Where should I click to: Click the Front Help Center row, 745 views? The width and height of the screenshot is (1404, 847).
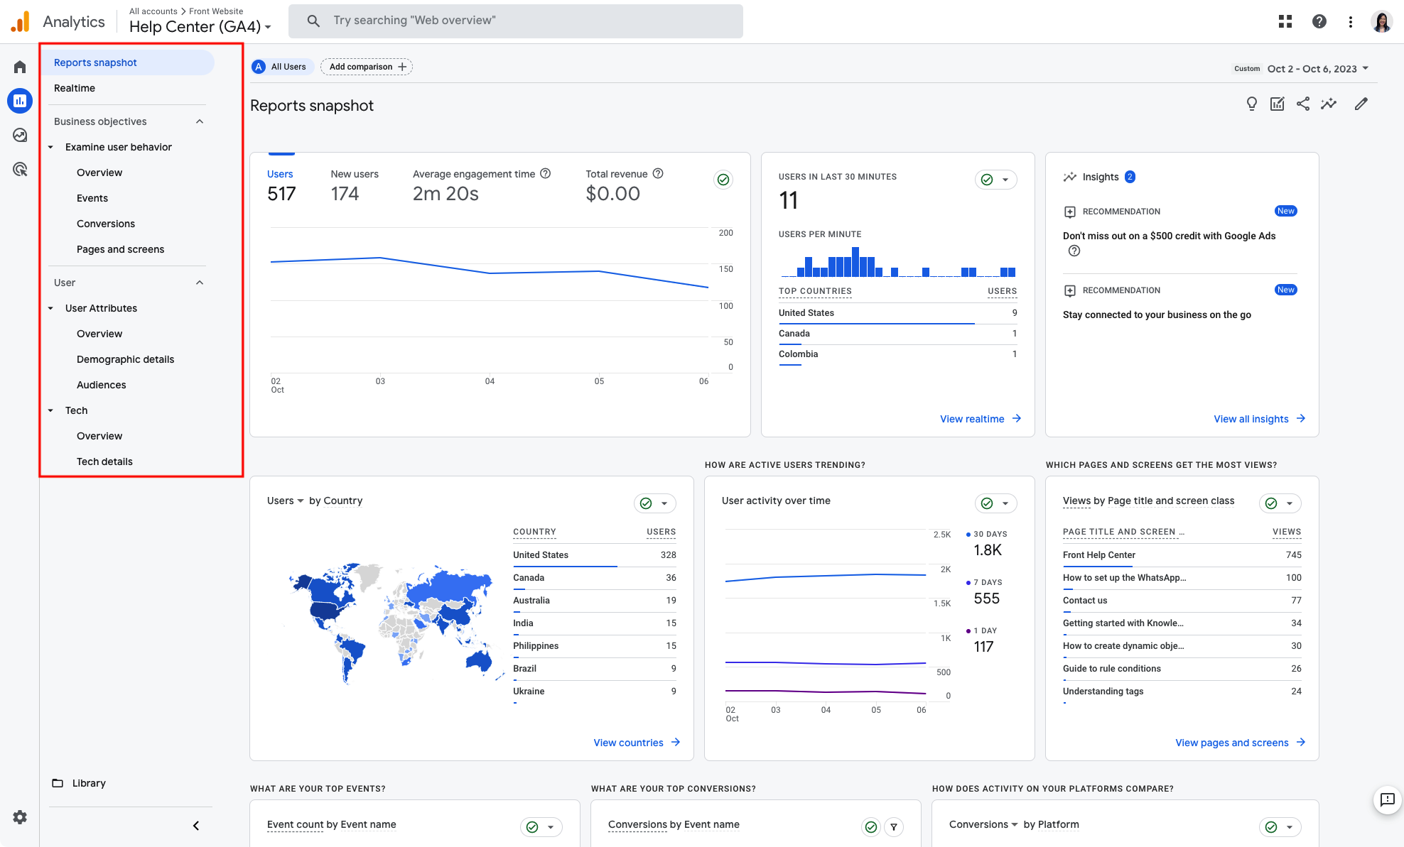[x=1182, y=555]
